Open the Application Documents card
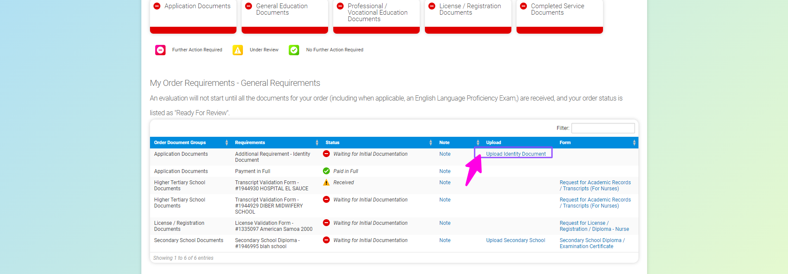788x274 pixels. point(193,15)
